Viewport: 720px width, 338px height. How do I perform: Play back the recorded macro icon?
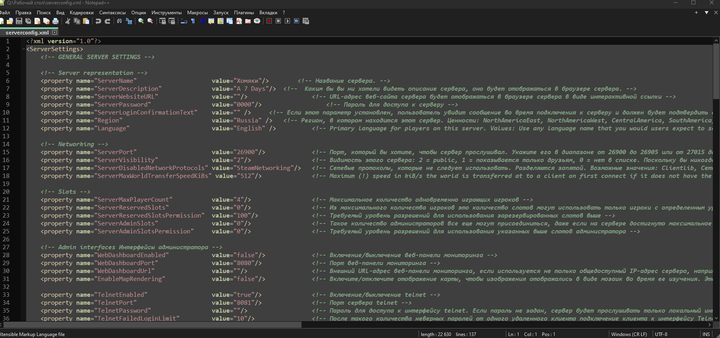point(288,21)
